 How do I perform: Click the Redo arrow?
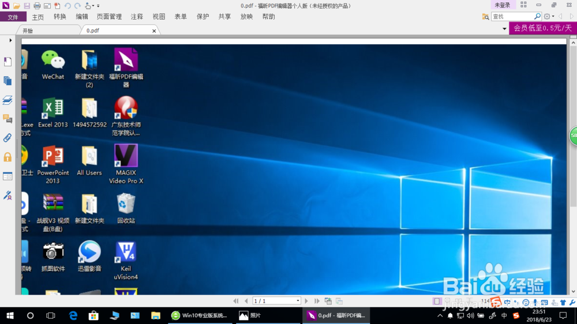coord(77,6)
